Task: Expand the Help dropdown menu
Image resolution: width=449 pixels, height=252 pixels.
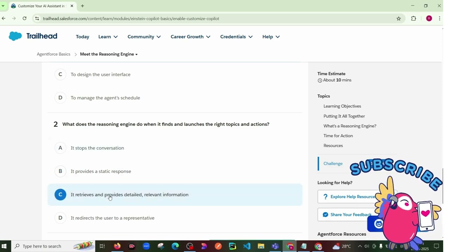Action: 271,37
